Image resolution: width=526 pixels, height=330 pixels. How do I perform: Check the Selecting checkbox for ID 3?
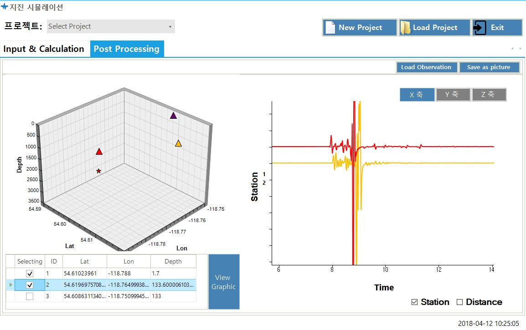(x=30, y=296)
